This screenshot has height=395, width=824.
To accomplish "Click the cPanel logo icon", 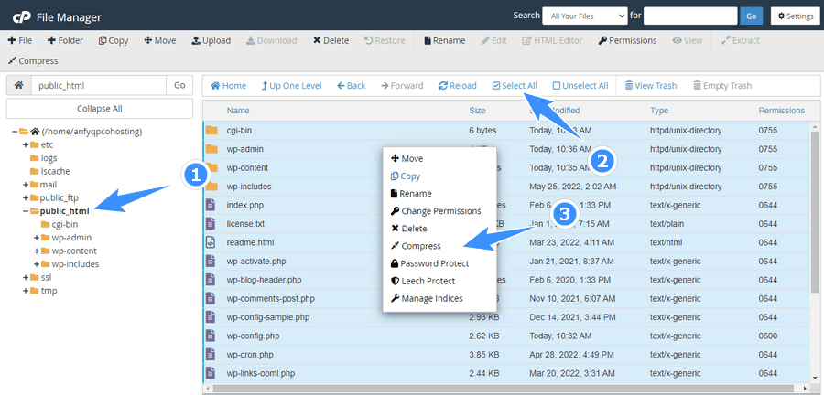I will click(x=22, y=16).
